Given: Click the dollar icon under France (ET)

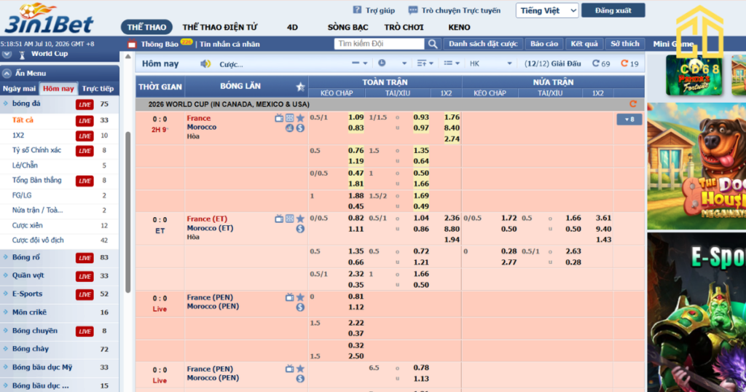Looking at the screenshot, I should click(300, 229).
